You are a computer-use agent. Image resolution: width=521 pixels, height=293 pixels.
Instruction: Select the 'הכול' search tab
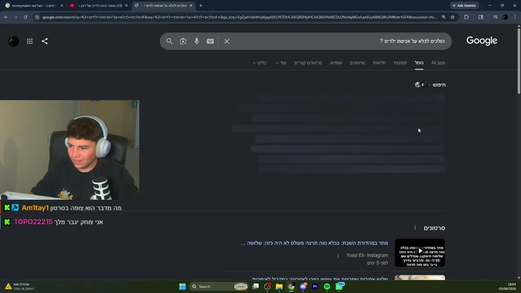[x=419, y=63]
